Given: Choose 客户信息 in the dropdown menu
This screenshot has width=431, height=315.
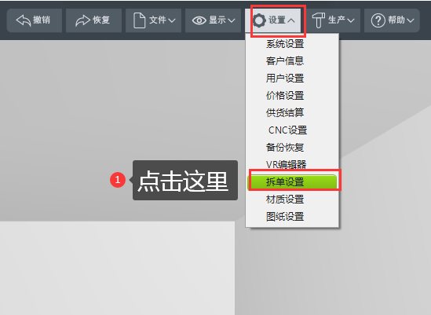Looking at the screenshot, I should pos(285,60).
